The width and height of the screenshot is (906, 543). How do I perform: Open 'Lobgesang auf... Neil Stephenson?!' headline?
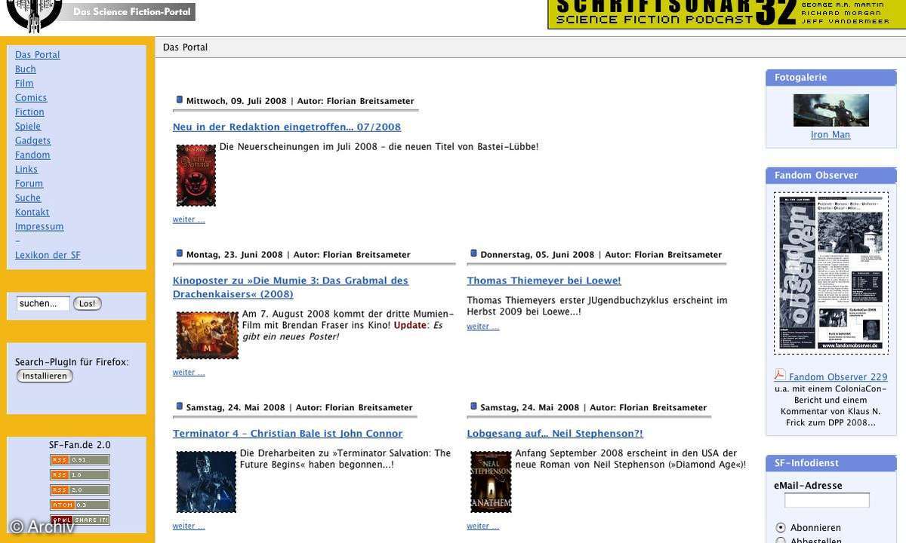(x=555, y=434)
